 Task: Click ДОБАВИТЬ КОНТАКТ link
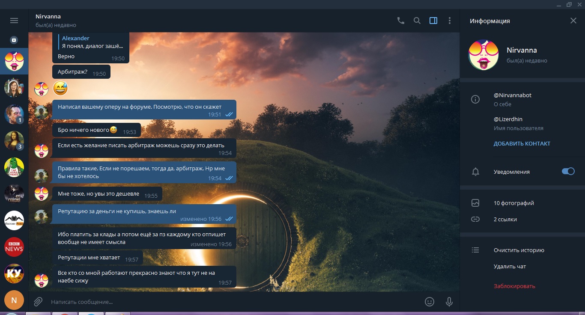(522, 143)
